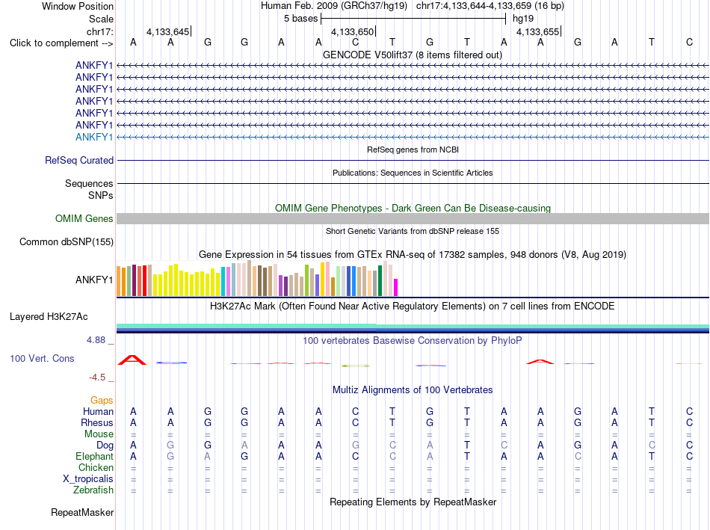Image resolution: width=710 pixels, height=530 pixels.
Task: Click the chr17: ruler label
Action: click(x=100, y=31)
